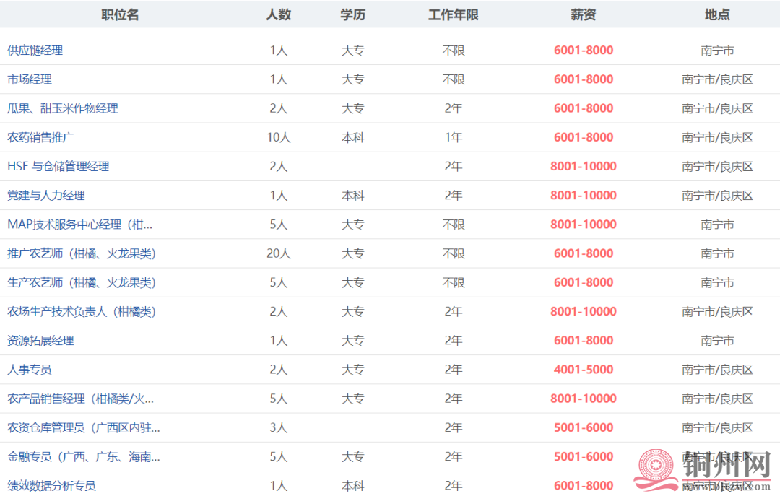This screenshot has width=780, height=496.
Task: View the 推广农艺师 job posting
Action: click(x=82, y=253)
